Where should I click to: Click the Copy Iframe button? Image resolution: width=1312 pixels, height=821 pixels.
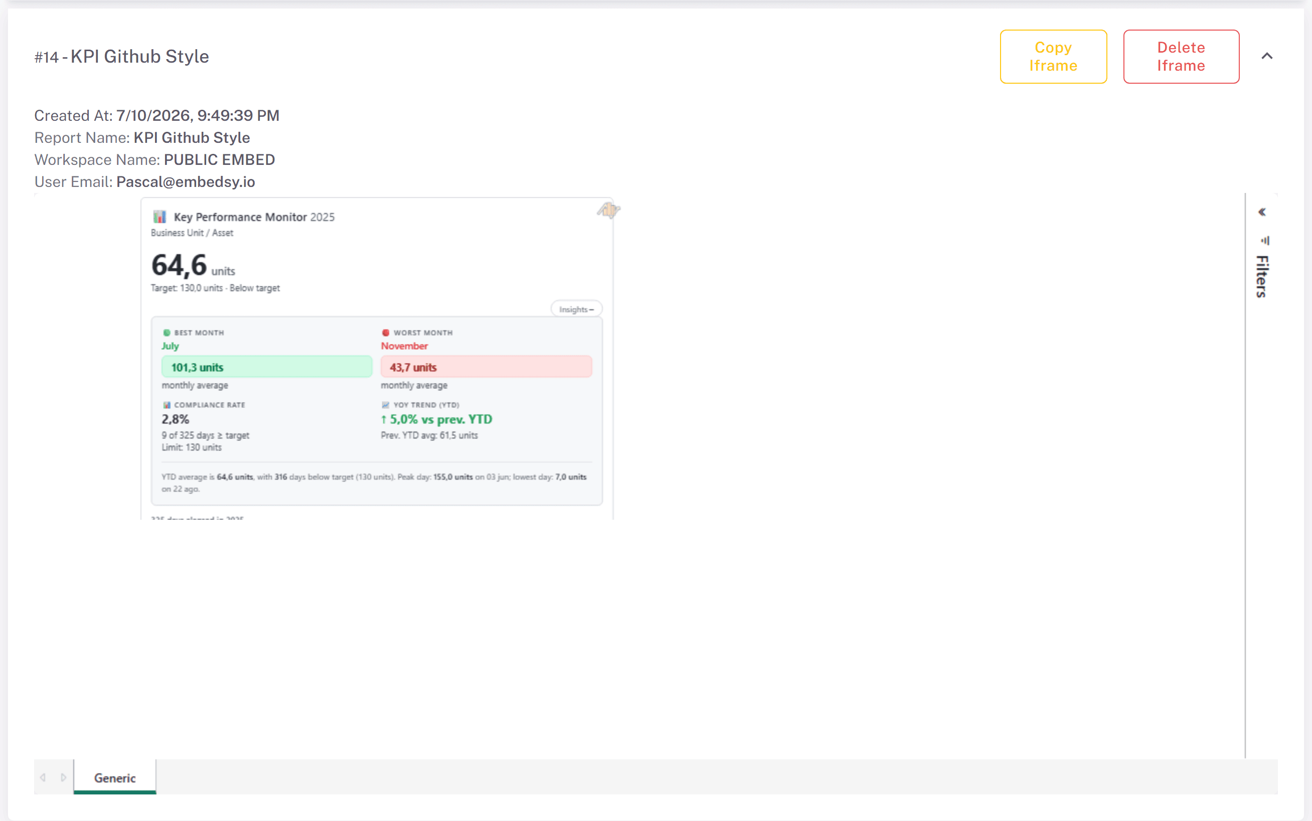pos(1053,57)
